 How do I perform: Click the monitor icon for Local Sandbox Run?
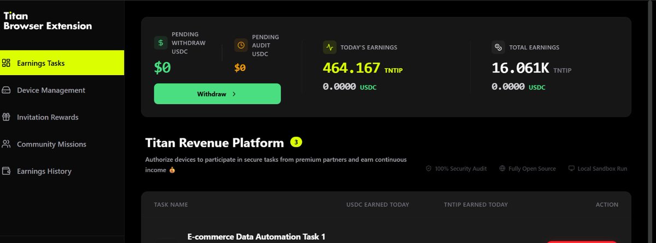[571, 169]
